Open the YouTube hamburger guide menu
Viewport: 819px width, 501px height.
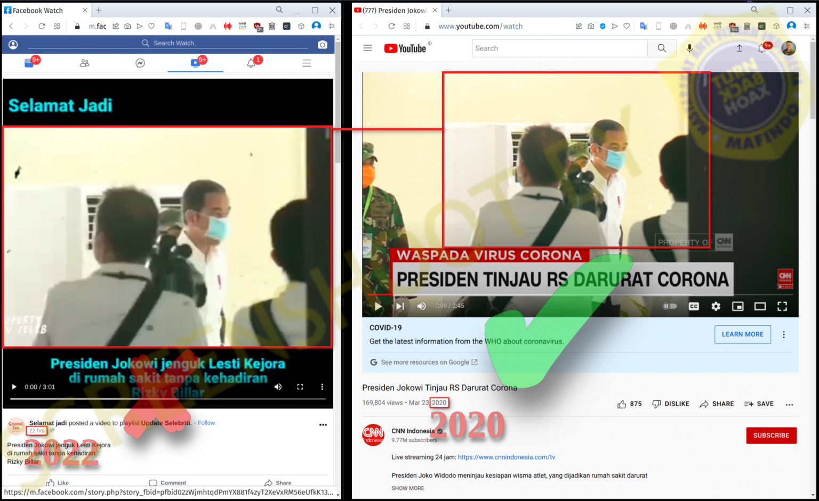point(367,48)
